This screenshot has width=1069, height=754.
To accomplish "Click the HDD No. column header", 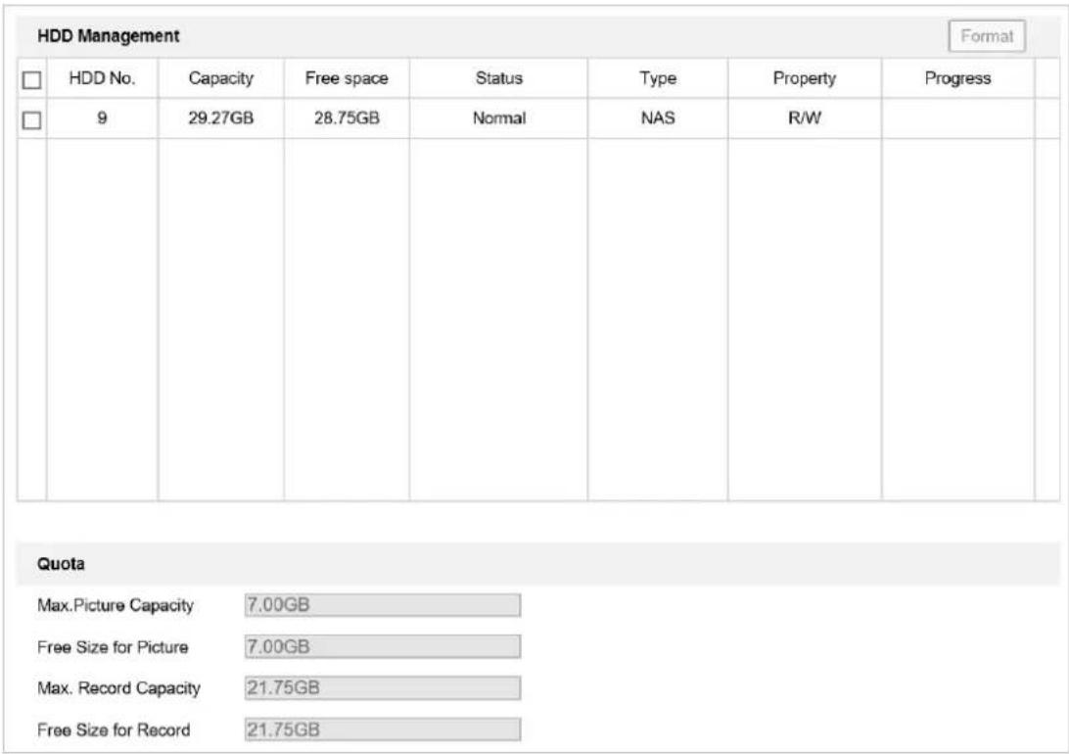I will point(102,78).
